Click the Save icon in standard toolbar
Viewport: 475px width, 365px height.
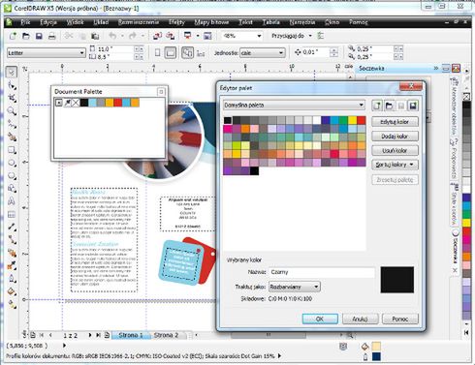(x=39, y=36)
